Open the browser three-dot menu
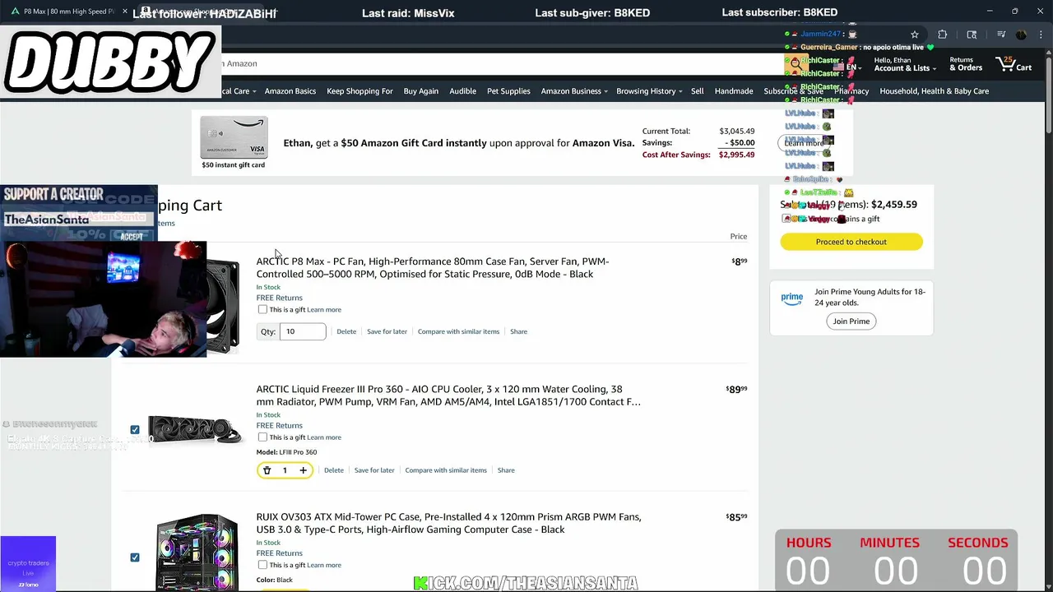Image resolution: width=1053 pixels, height=592 pixels. tap(1040, 35)
